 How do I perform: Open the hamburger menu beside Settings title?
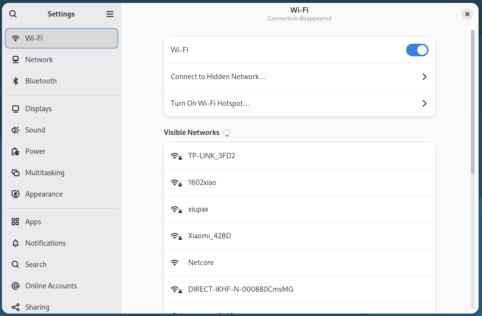[x=110, y=14]
